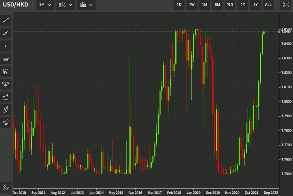This screenshot has height=196, width=293.
Task: Select the Gann fan tool
Action: [x=6, y=72]
